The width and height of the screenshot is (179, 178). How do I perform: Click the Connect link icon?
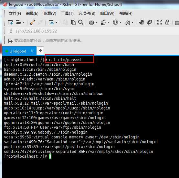[33, 22]
